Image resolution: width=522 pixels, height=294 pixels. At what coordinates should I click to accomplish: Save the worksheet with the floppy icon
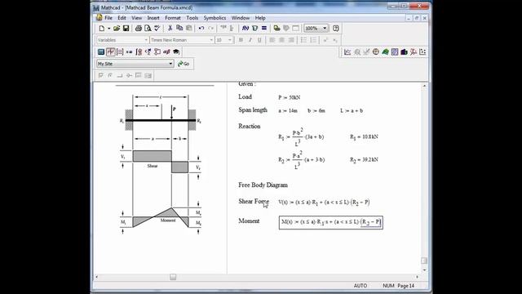(x=126, y=29)
